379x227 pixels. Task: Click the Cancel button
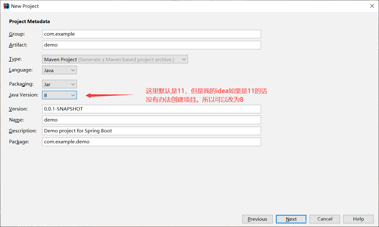tap(325, 219)
